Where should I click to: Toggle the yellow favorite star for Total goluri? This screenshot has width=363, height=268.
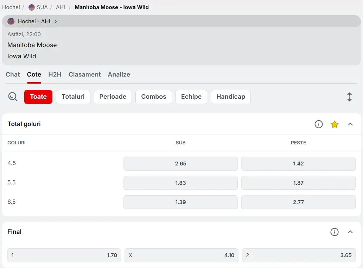coord(335,124)
